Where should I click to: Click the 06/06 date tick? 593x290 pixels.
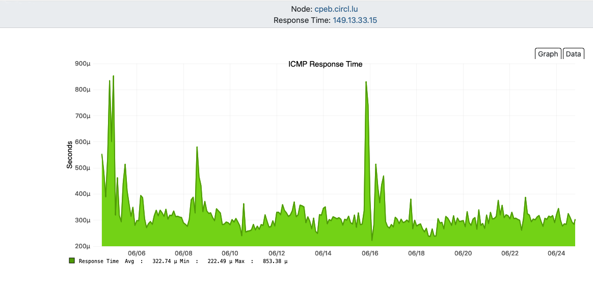coord(137,253)
